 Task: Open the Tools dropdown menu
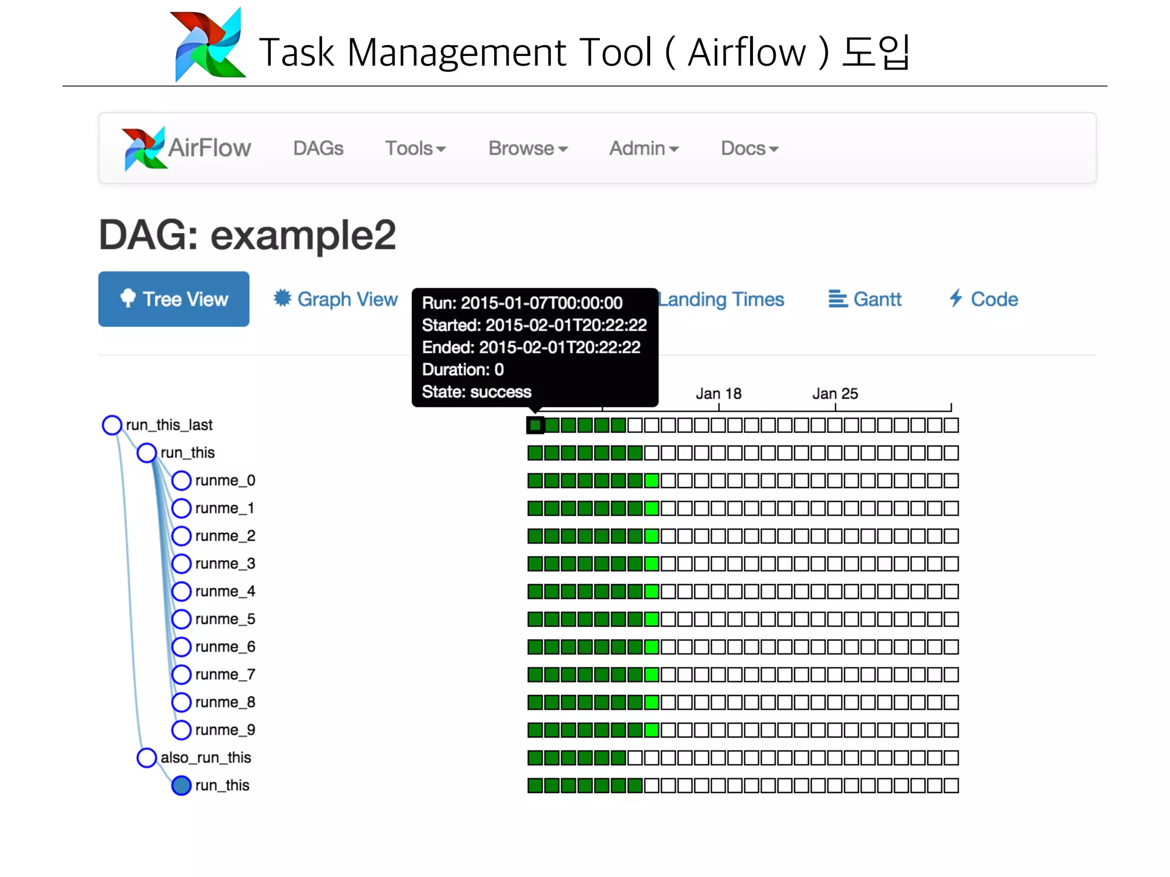coord(415,148)
